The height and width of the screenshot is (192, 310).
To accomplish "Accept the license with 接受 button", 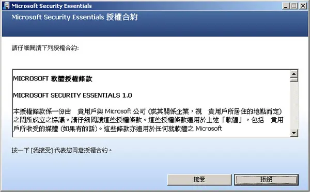I will tap(199, 180).
